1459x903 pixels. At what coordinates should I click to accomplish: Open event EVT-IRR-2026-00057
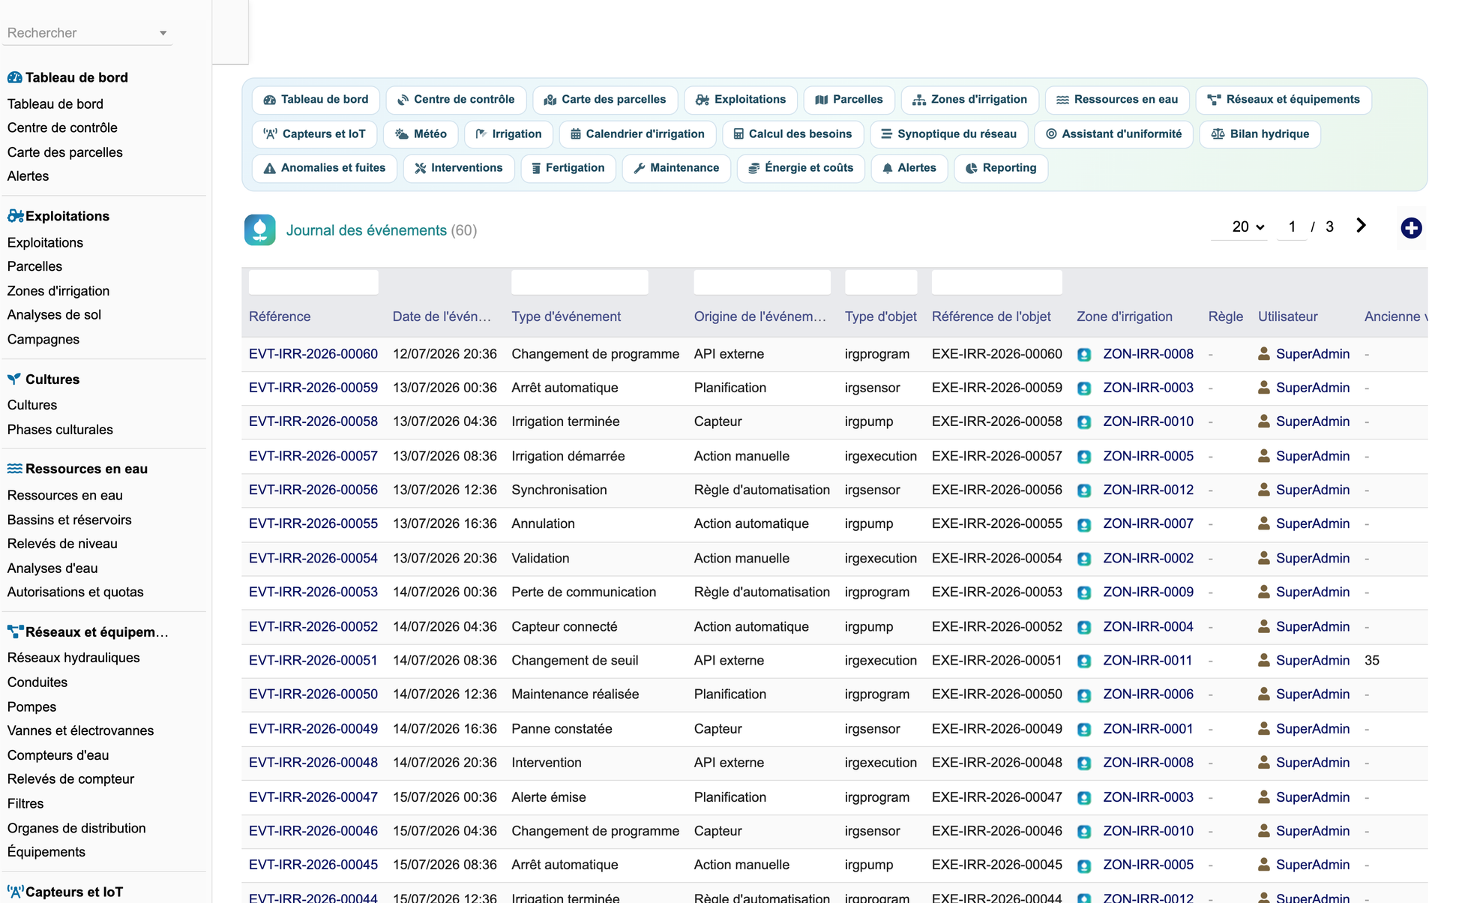point(313,456)
